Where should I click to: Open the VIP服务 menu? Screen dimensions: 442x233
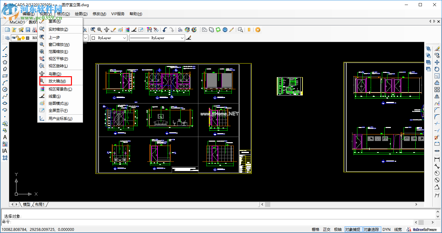click(x=118, y=14)
